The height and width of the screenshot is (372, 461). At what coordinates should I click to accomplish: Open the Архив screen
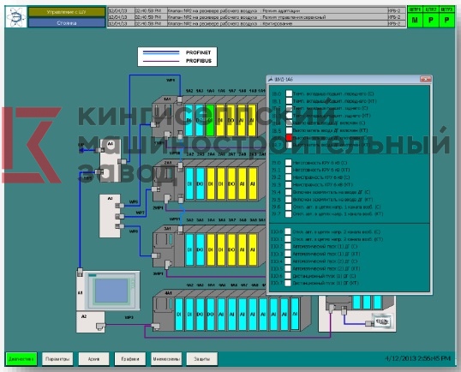(93, 359)
